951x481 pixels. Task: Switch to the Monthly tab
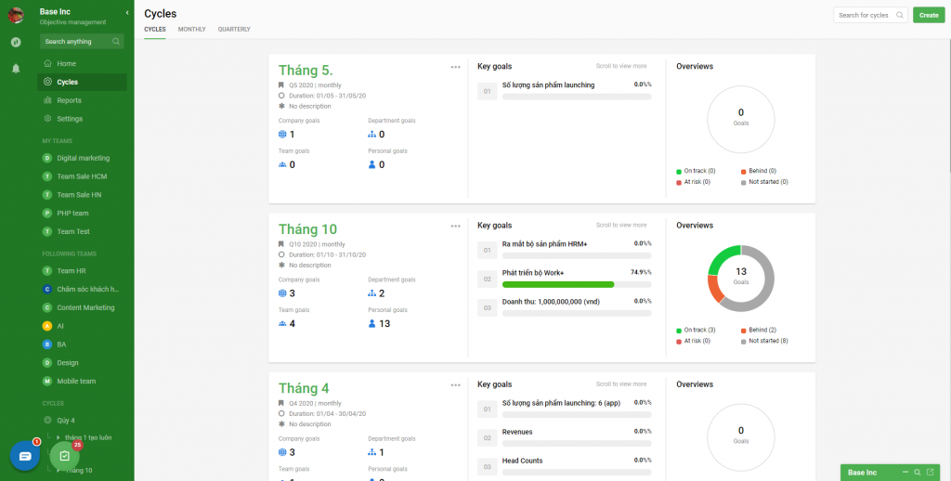pyautogui.click(x=191, y=30)
